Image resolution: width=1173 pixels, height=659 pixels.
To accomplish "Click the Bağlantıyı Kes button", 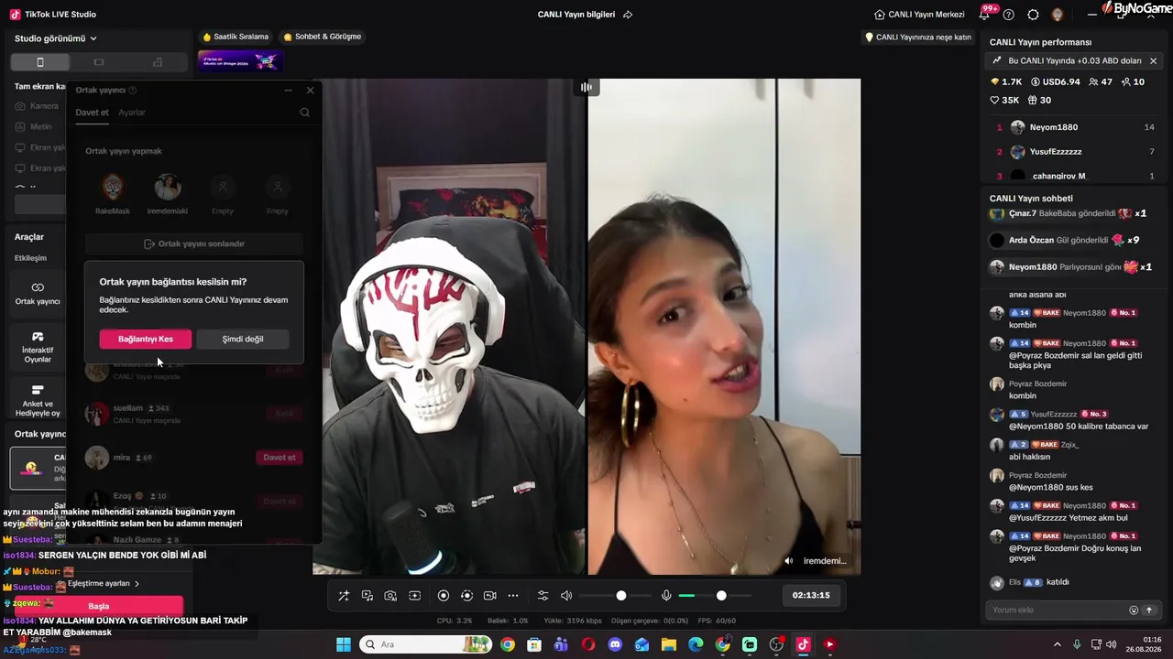I will [x=146, y=339].
